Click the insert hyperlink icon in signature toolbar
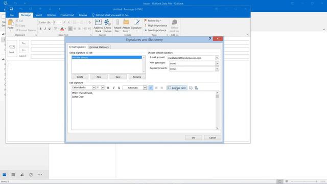 click(x=196, y=88)
